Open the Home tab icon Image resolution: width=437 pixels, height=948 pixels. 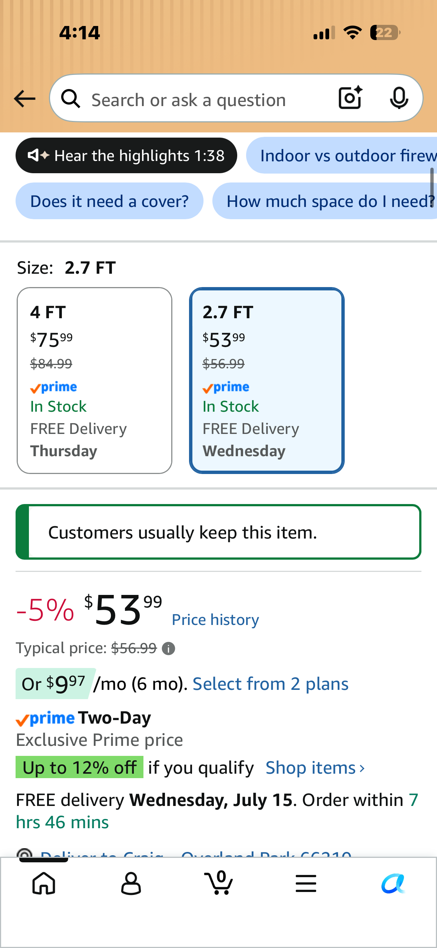[44, 883]
